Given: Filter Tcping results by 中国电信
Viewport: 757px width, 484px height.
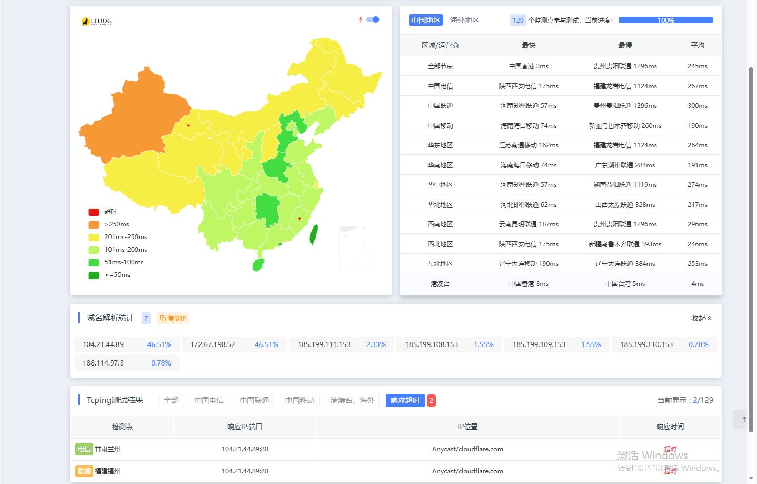Looking at the screenshot, I should pos(209,400).
